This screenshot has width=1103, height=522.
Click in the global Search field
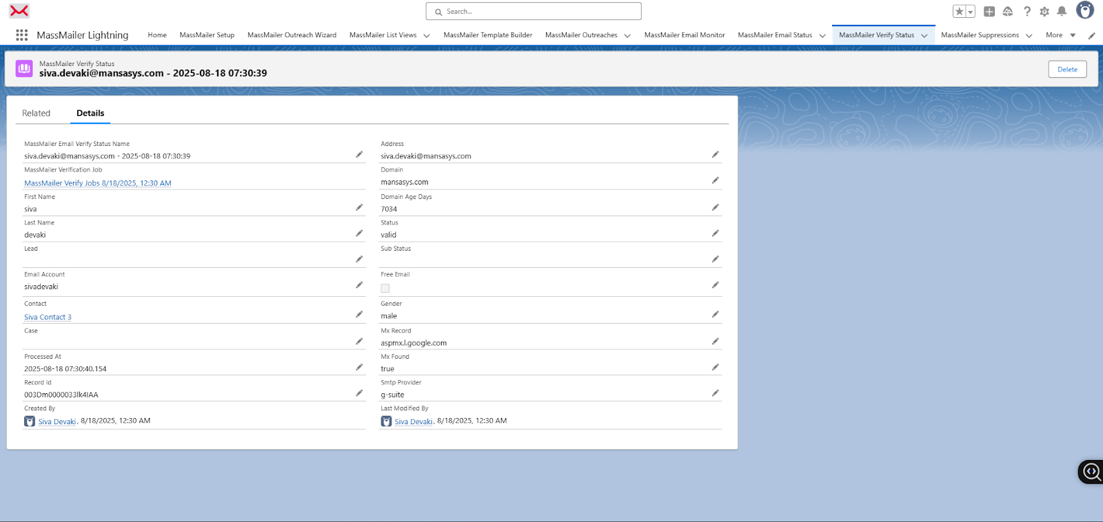(x=534, y=11)
